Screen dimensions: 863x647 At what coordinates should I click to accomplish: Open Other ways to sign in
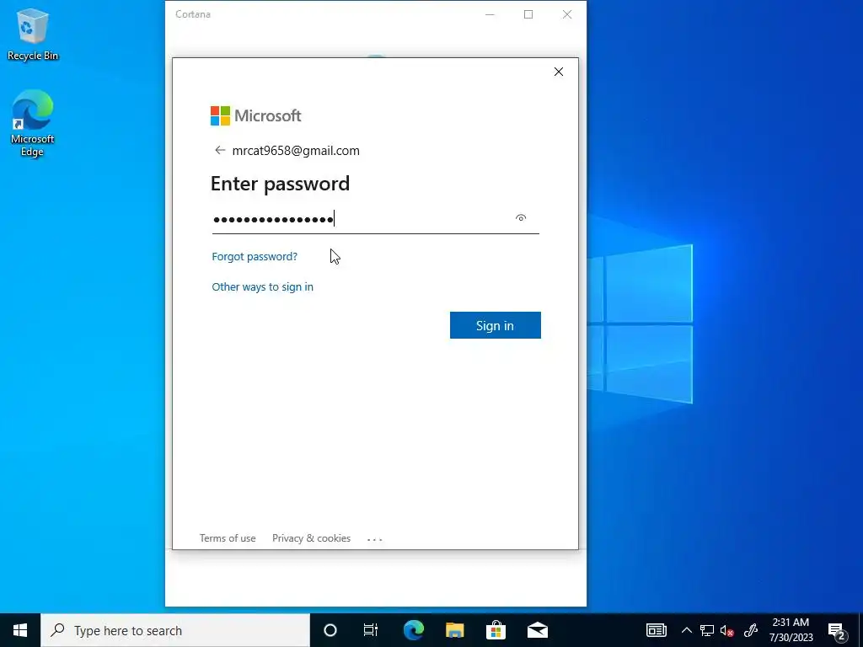point(263,286)
